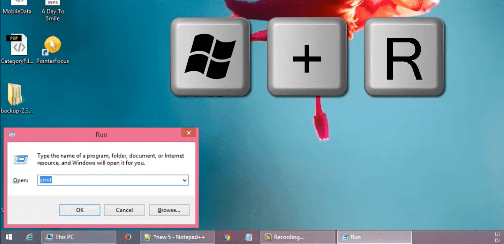504x244 pixels.
Task: Click the 'Type the name of a program' text
Action: pyautogui.click(x=111, y=159)
